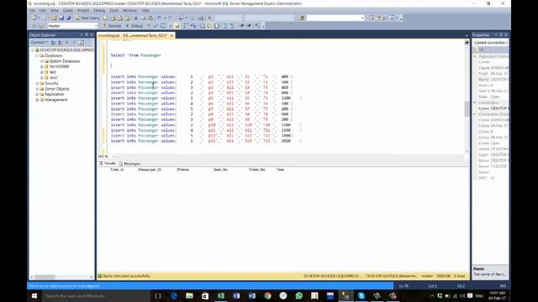Close the recording.sql query tab

tap(171, 35)
